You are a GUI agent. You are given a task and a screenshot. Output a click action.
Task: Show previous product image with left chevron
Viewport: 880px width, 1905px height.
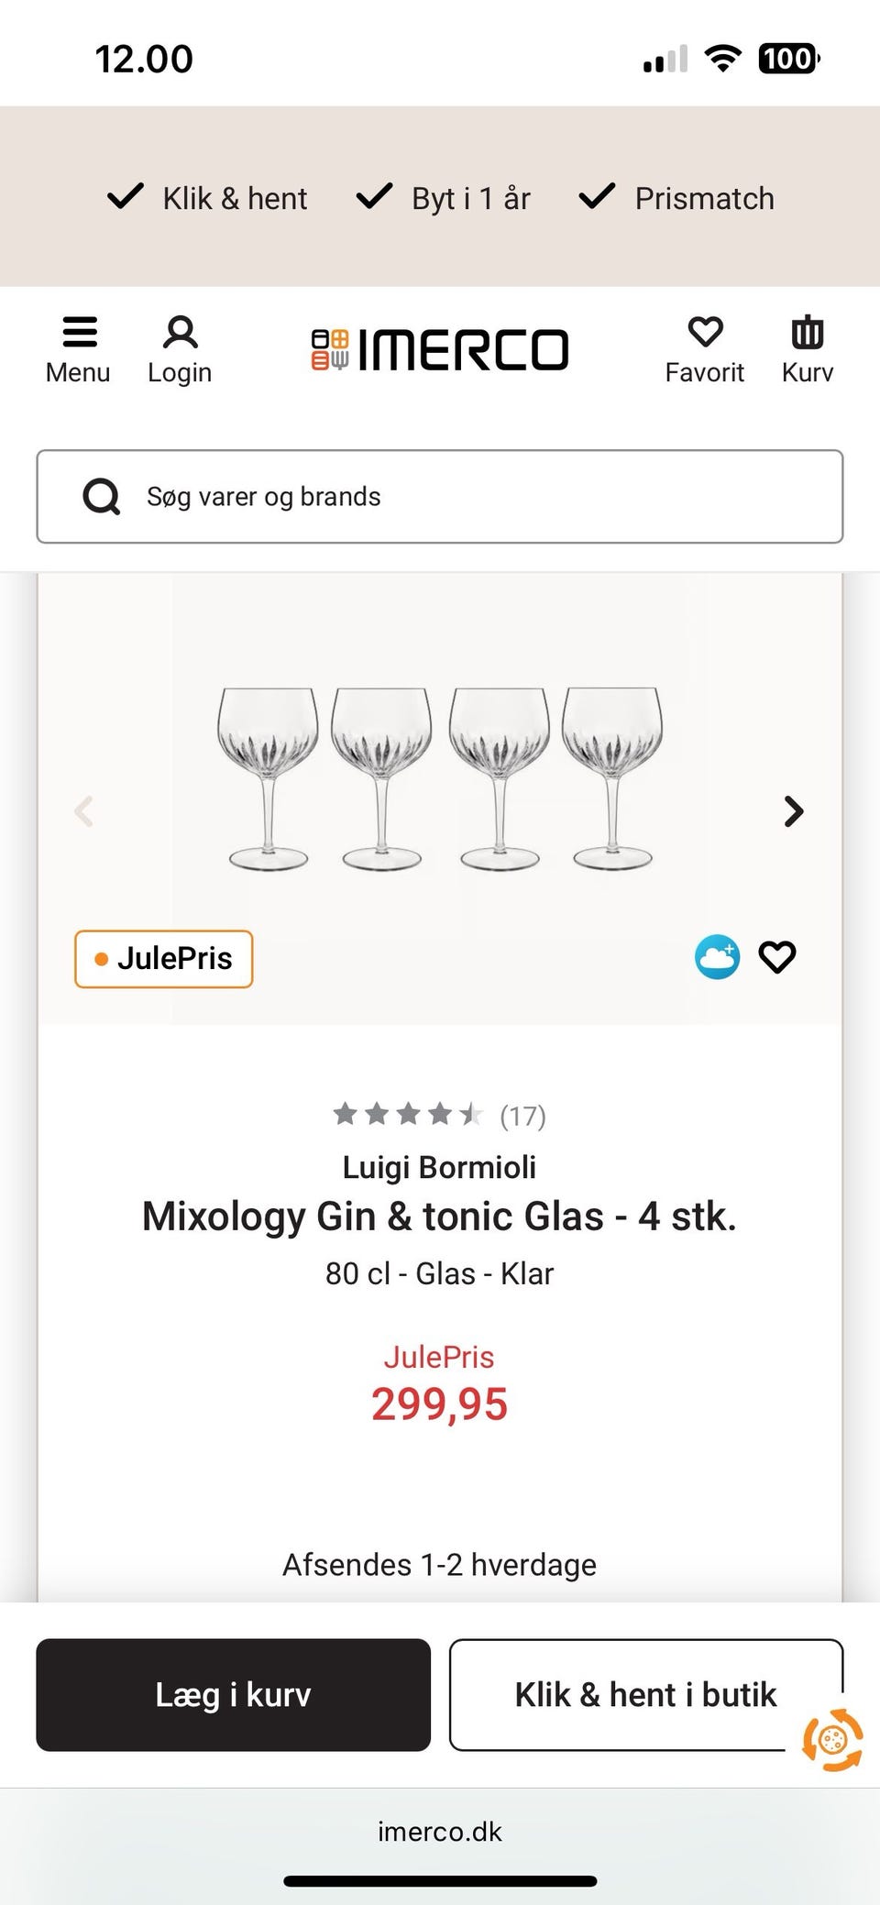[x=84, y=811]
